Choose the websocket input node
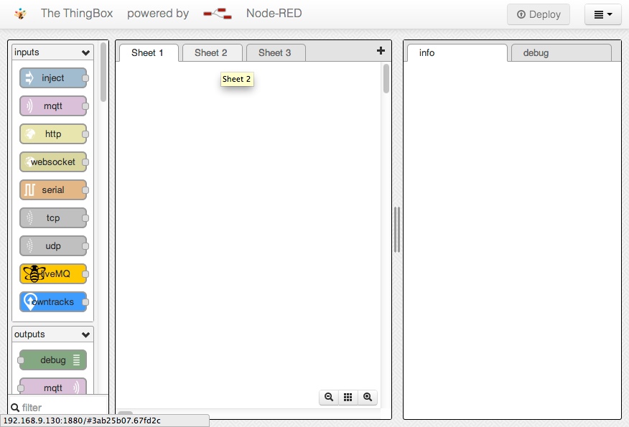 53,162
